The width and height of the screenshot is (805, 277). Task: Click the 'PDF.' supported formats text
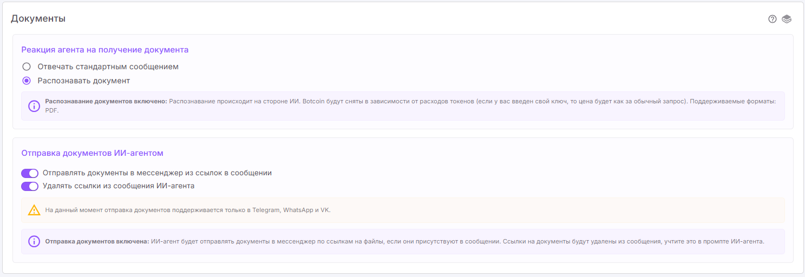pyautogui.click(x=52, y=110)
